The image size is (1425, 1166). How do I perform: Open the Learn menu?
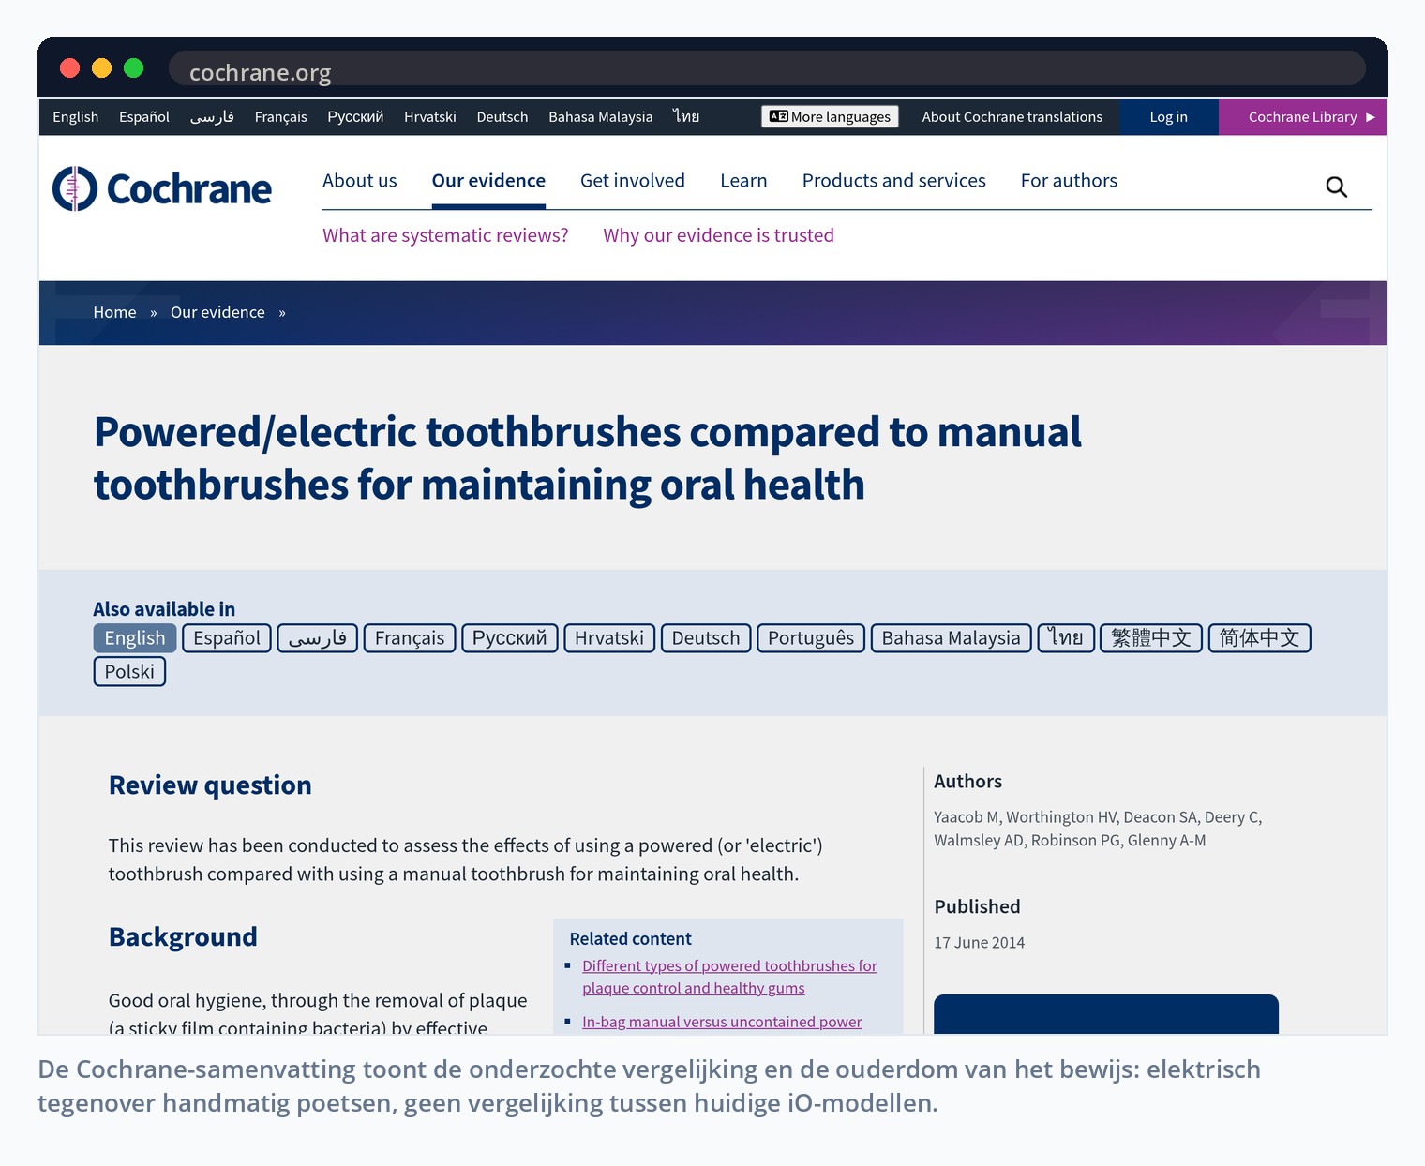coord(743,181)
